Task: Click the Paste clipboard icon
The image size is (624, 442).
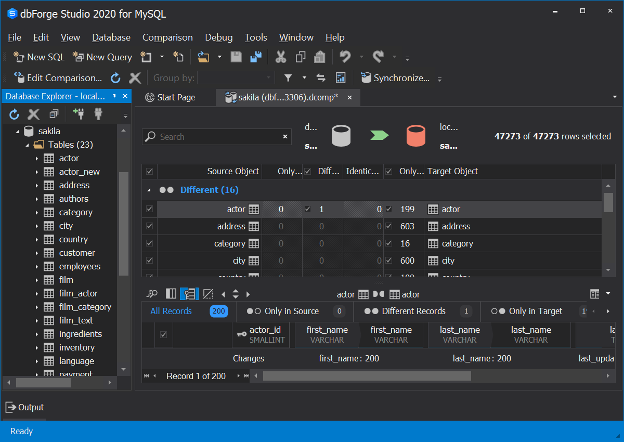Action: (x=320, y=57)
